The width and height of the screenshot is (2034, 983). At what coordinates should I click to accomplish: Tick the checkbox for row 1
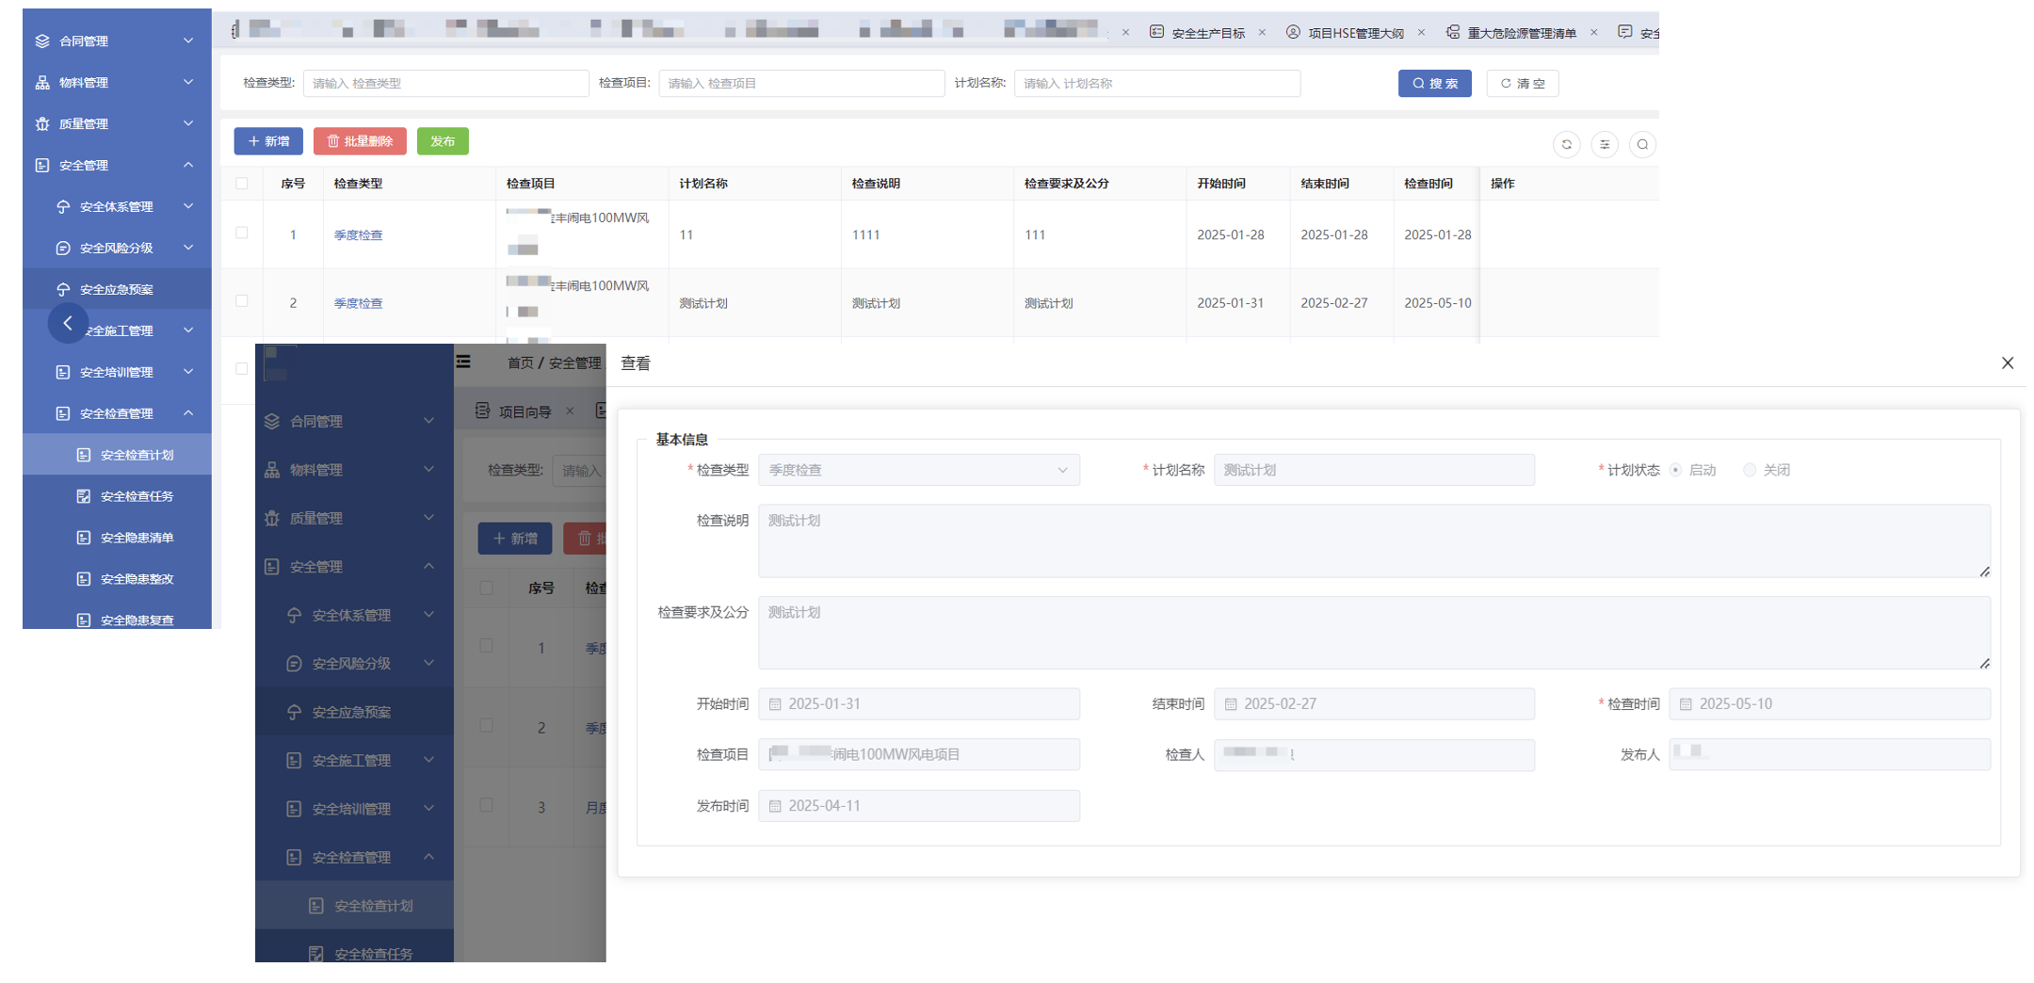[242, 234]
